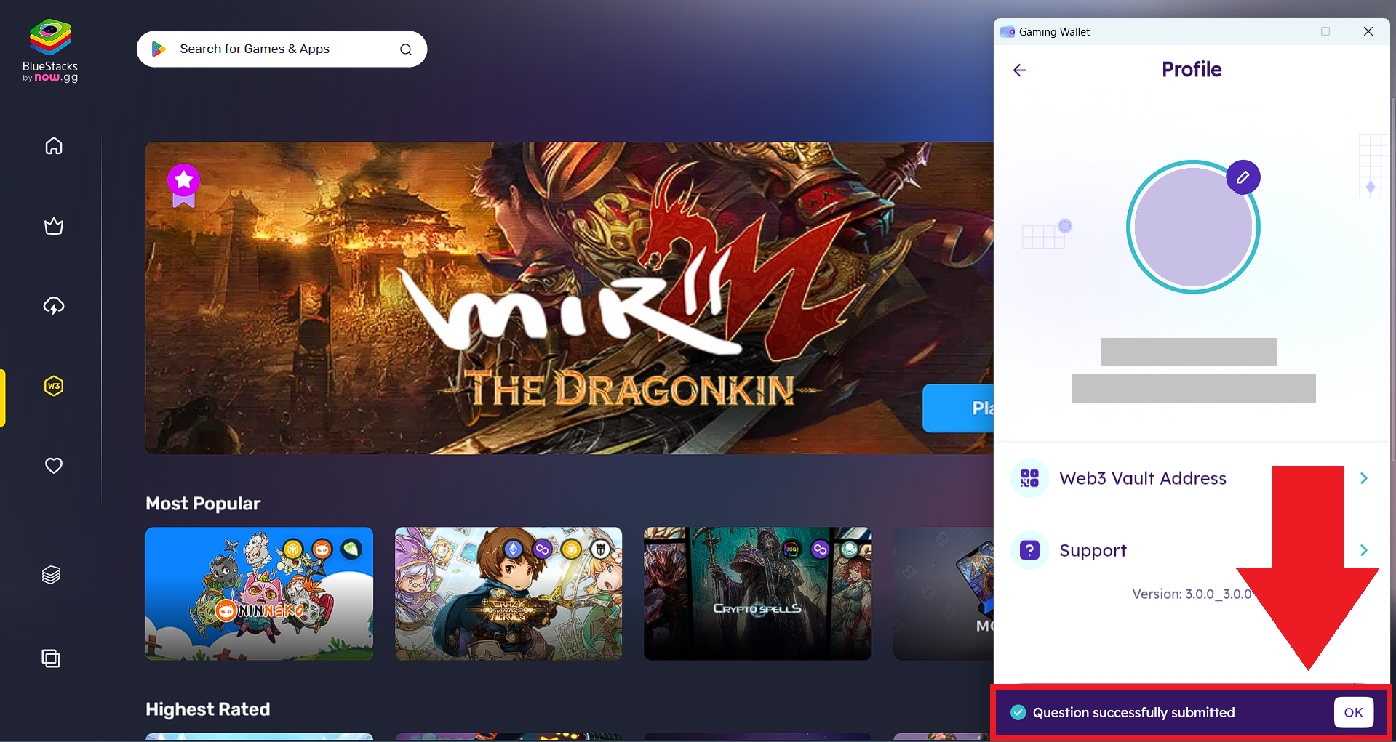This screenshot has height=742, width=1396.
Task: Click inside Search for Games & Apps field
Action: [282, 49]
